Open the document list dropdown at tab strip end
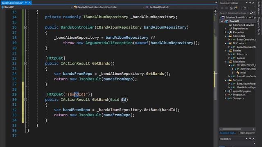Viewport: 262px width, 147px height. 216,3
